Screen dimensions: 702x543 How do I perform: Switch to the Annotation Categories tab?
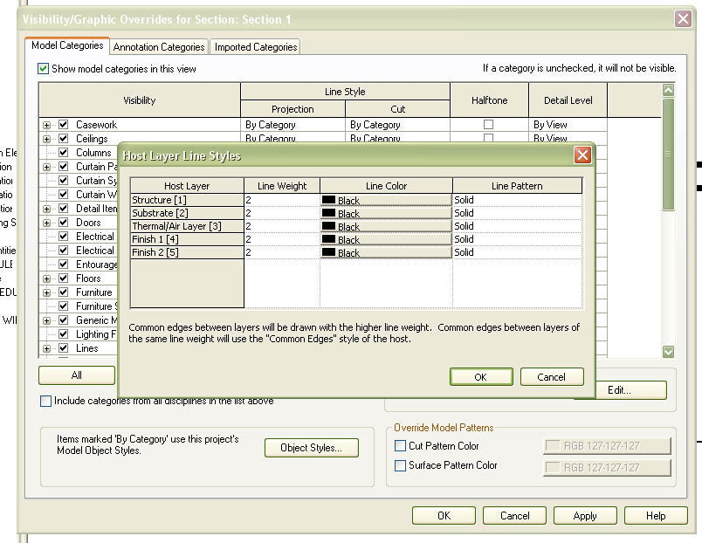159,47
